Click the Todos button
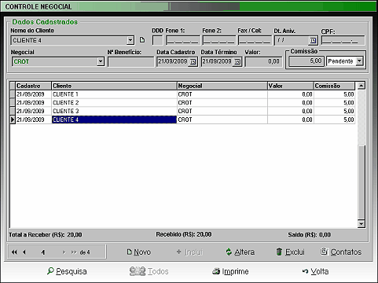This screenshot has height=283, width=378. tap(149, 271)
